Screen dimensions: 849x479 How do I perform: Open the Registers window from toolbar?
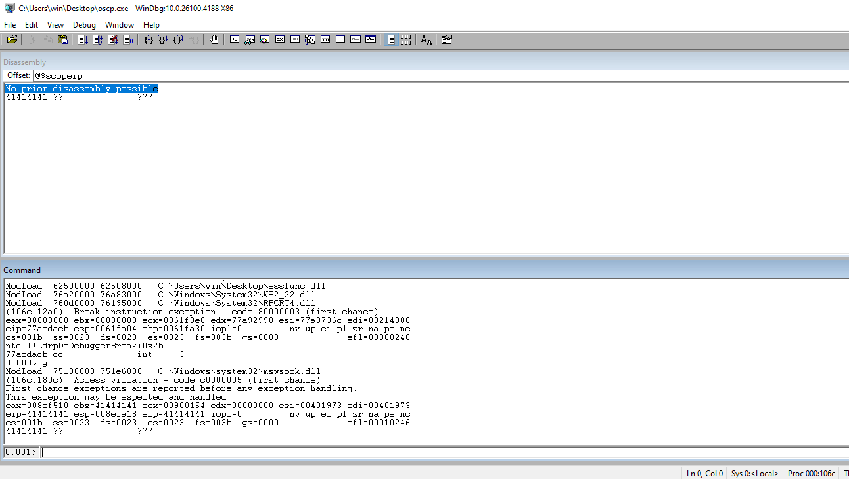pos(279,40)
